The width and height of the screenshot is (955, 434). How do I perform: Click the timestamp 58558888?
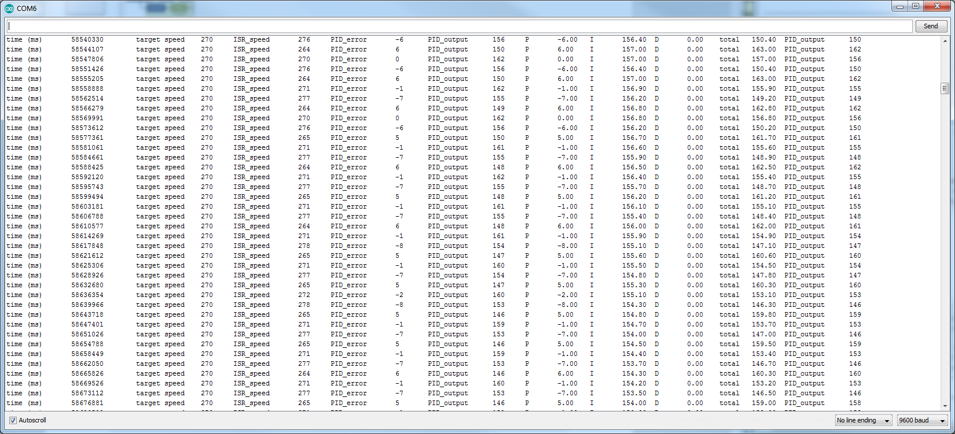pyautogui.click(x=87, y=88)
